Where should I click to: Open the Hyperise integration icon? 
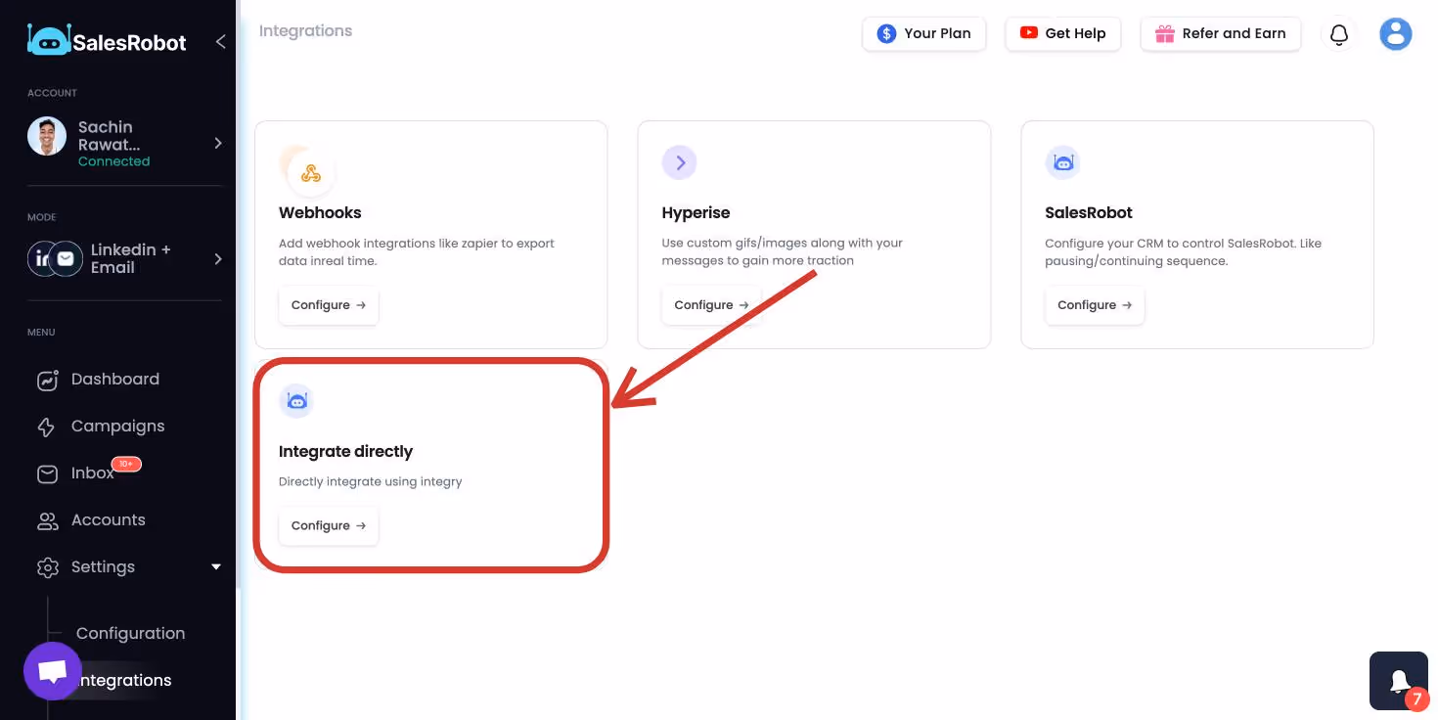coord(679,162)
